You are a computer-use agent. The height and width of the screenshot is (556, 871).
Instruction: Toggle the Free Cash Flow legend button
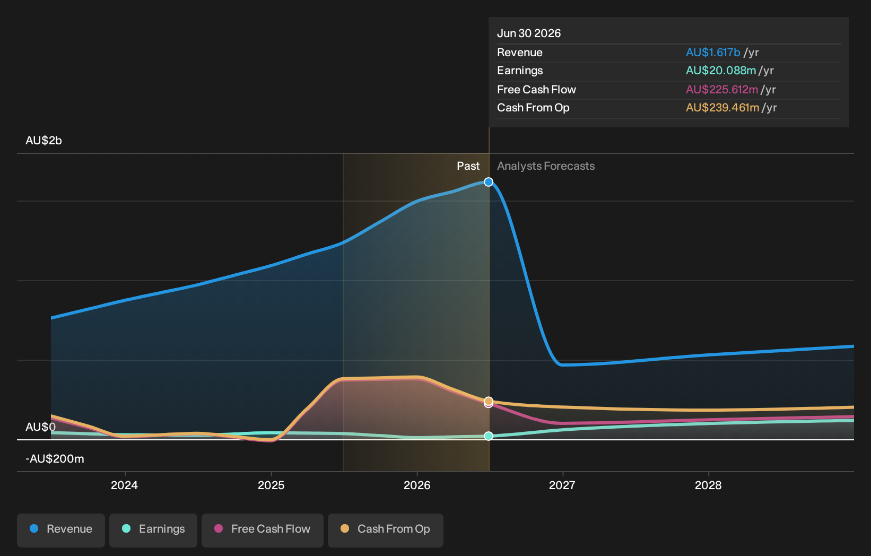pos(263,530)
